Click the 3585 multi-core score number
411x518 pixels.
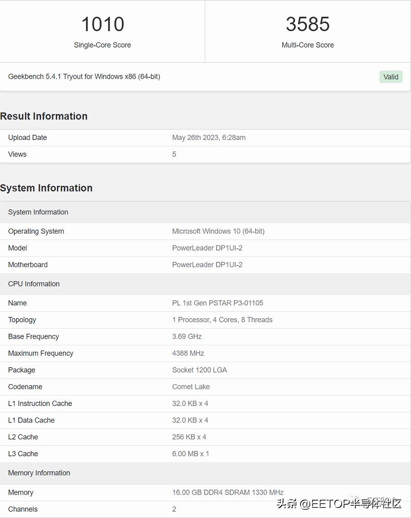click(307, 24)
